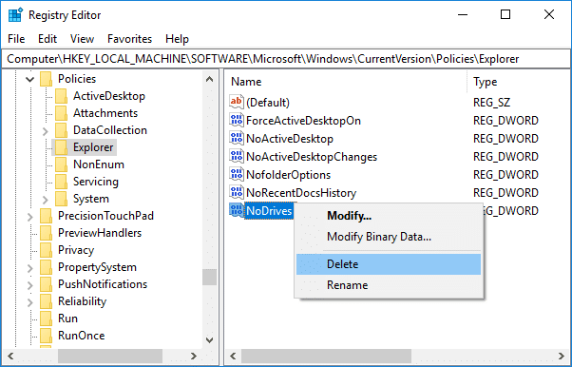572x367 pixels.
Task: Click the tree pane vertical scrollbar thumb
Action: (209, 278)
